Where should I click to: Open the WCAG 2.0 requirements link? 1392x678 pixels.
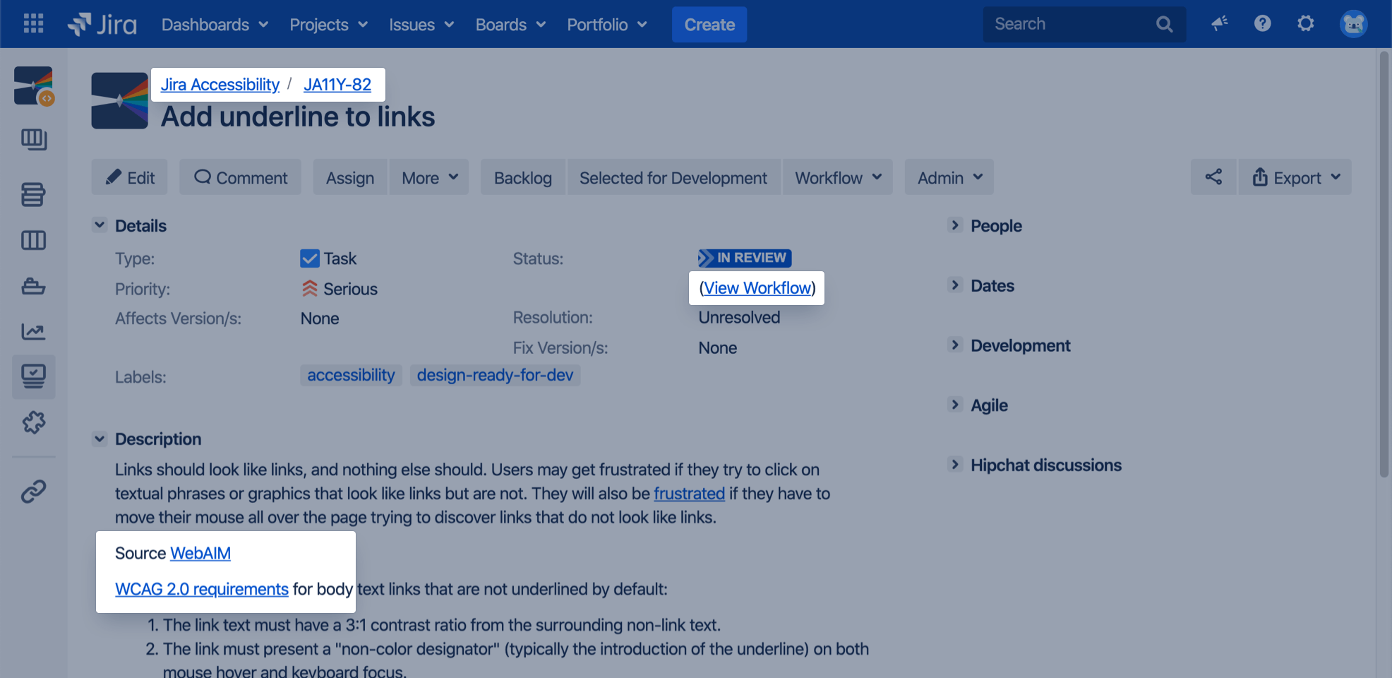point(202,589)
